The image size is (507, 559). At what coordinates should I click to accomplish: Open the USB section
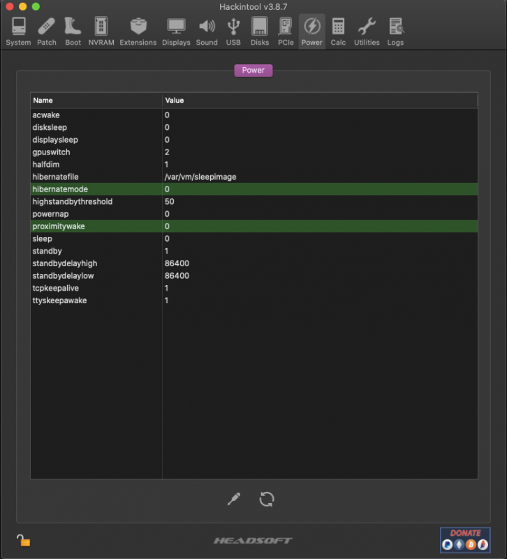coord(233,31)
